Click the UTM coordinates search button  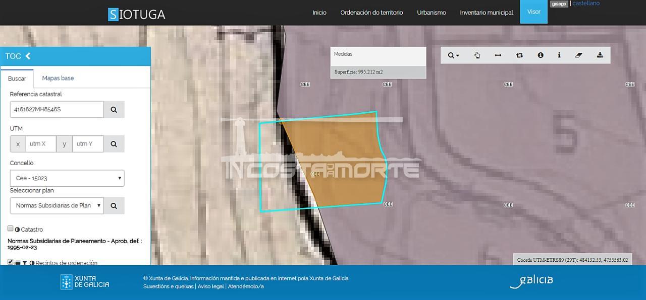pos(114,144)
